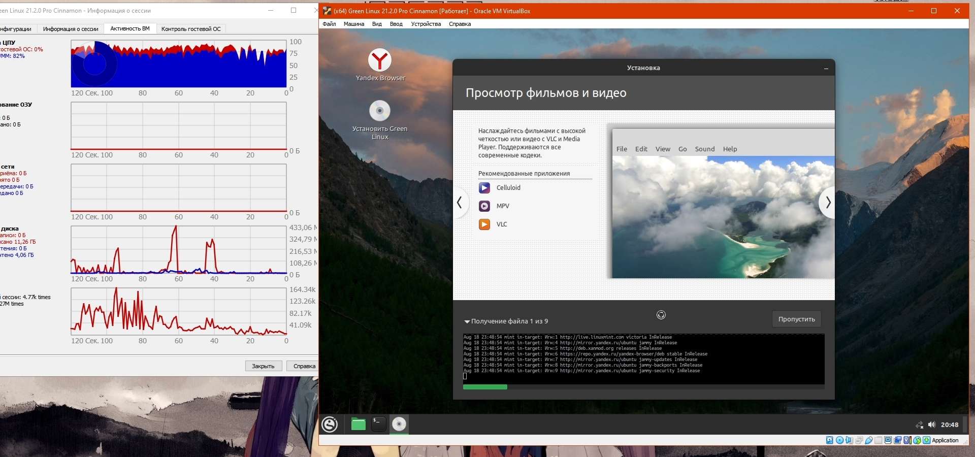Click the VirtualBox CPU virtualization status indicator
Image resolution: width=975 pixels, height=457 pixels.
coord(907,440)
